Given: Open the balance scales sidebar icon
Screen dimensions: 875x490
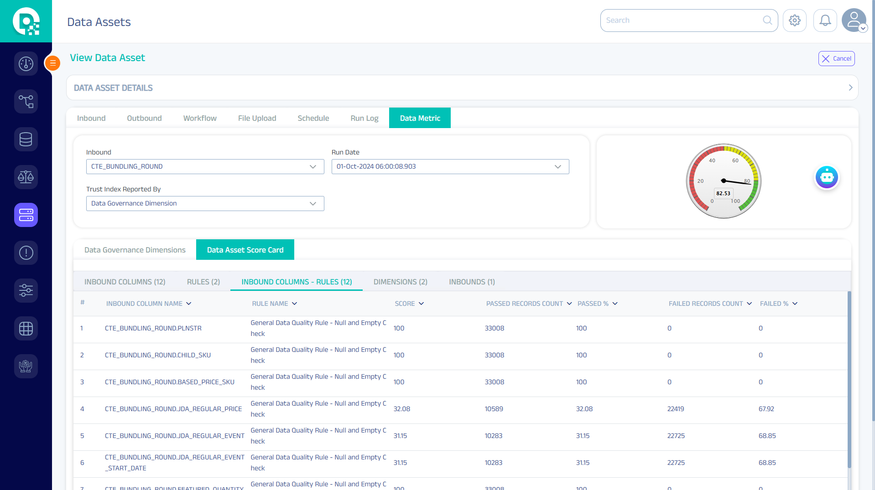Looking at the screenshot, I should [26, 177].
